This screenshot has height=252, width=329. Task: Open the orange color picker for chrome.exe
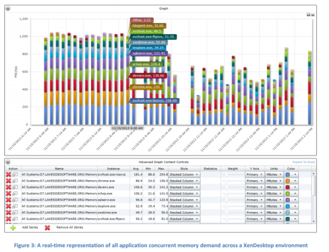point(291,181)
